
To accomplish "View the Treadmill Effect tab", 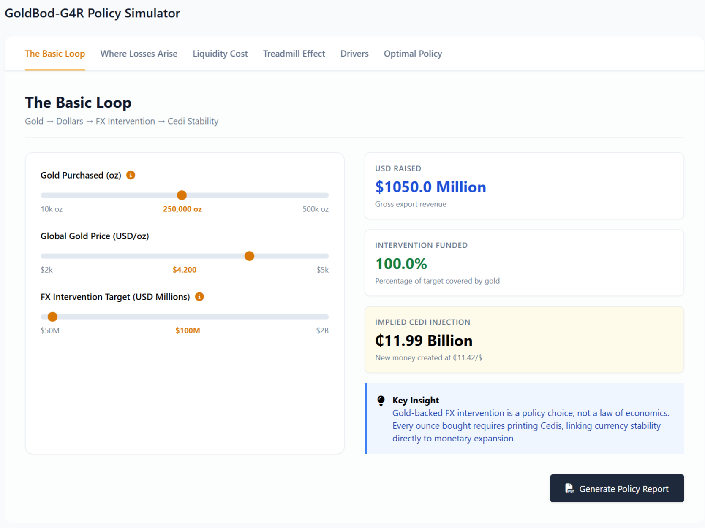I will coord(294,54).
